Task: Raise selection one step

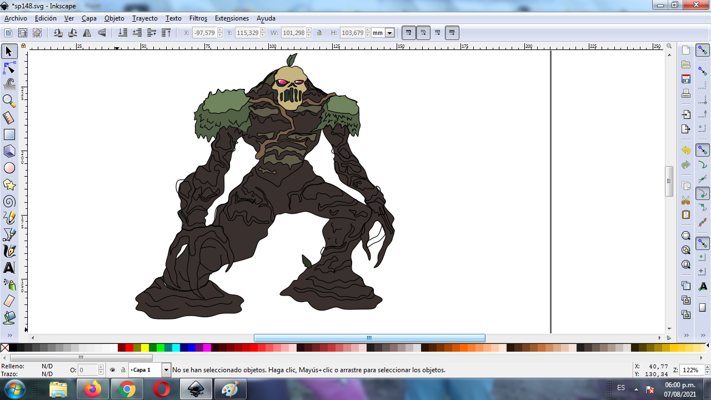Action: 152,33
